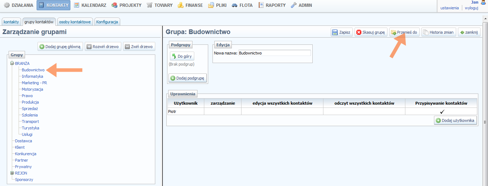
Task: Select Informatyka in the group tree
Action: pyautogui.click(x=32, y=76)
